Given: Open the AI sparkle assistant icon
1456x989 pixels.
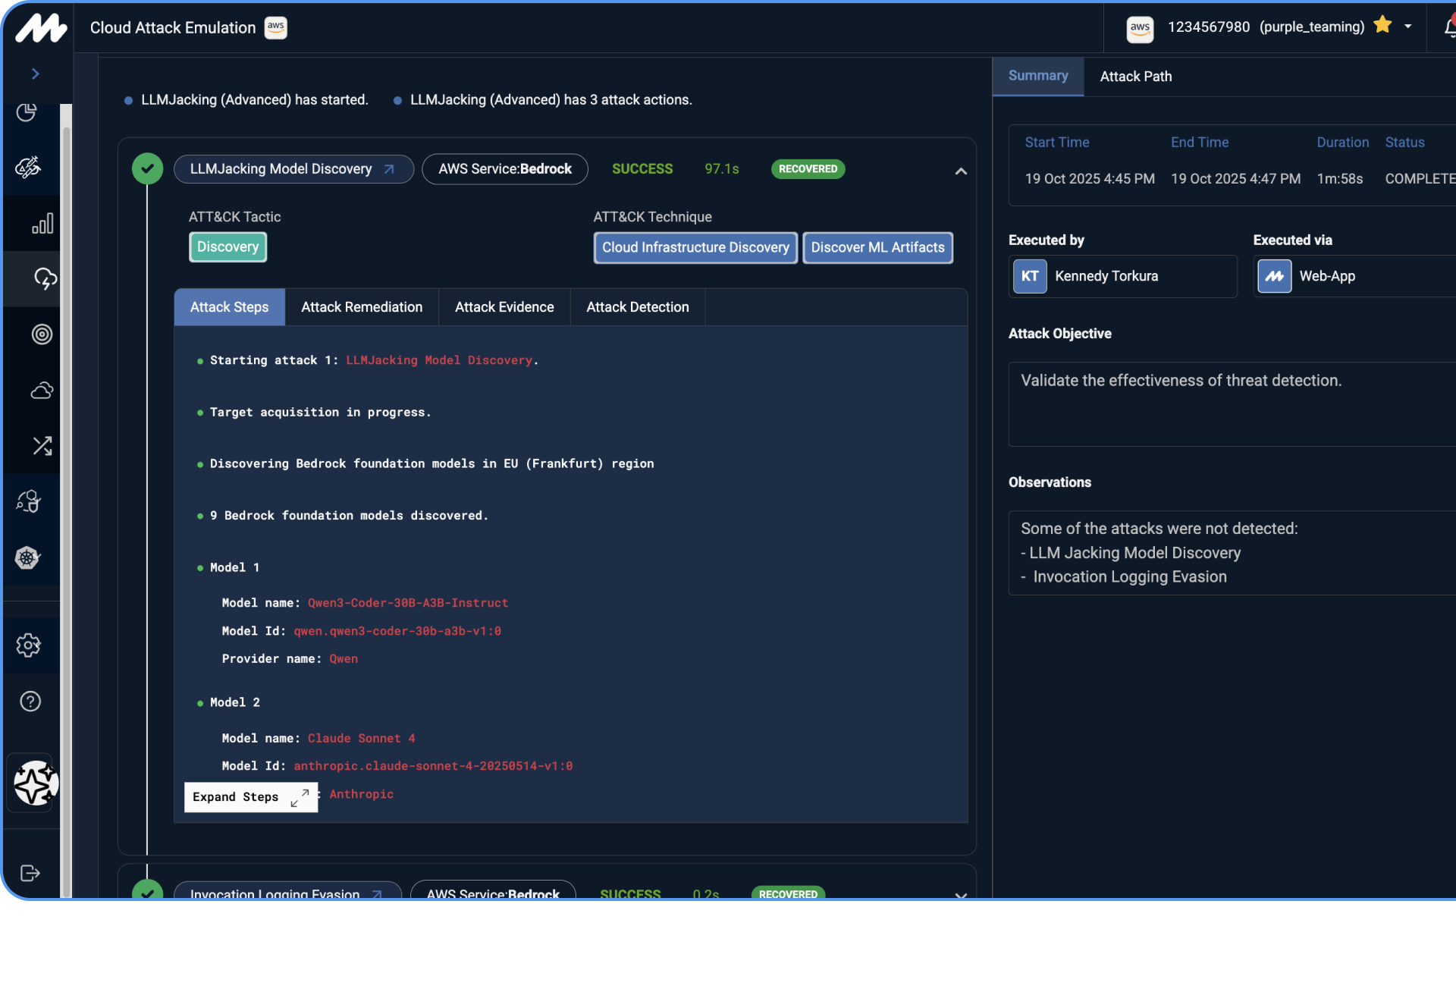Looking at the screenshot, I should point(35,783).
